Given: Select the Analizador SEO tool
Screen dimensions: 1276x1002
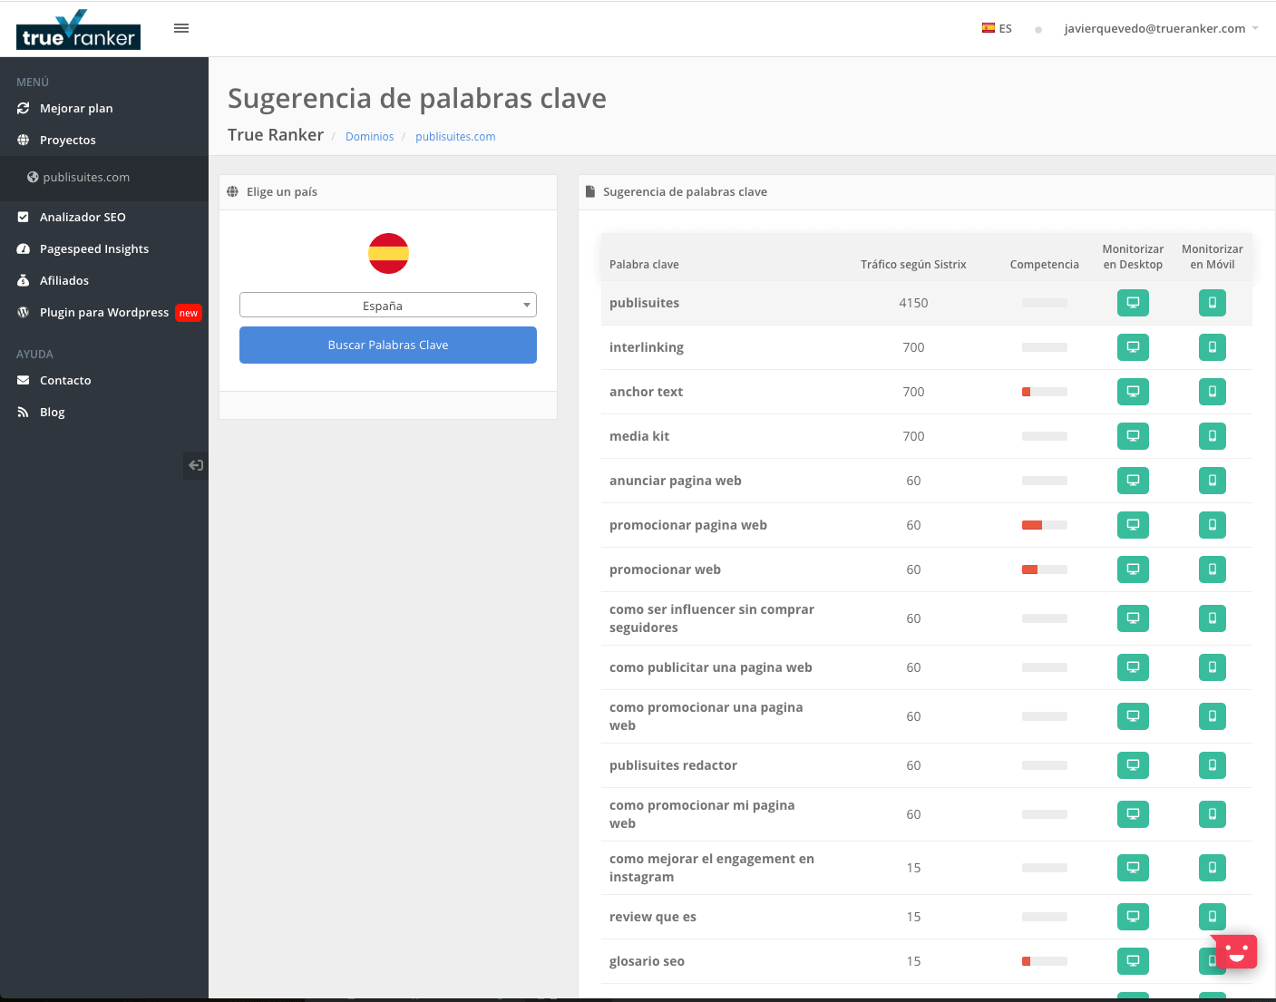Looking at the screenshot, I should pos(82,217).
